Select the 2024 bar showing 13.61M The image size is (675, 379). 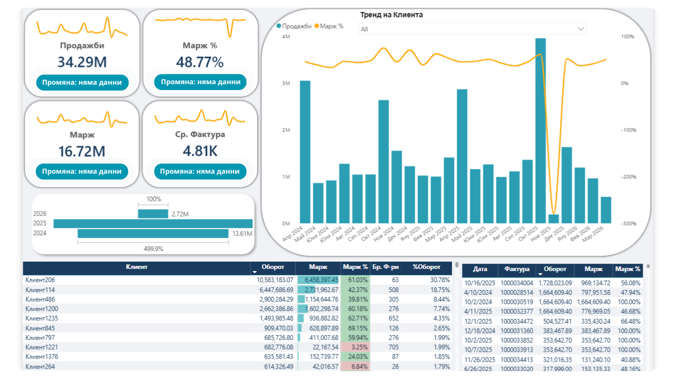[x=153, y=233]
